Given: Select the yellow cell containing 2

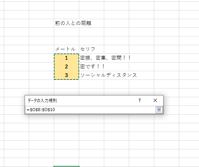Looking at the screenshot, I should pyautogui.click(x=66, y=67).
